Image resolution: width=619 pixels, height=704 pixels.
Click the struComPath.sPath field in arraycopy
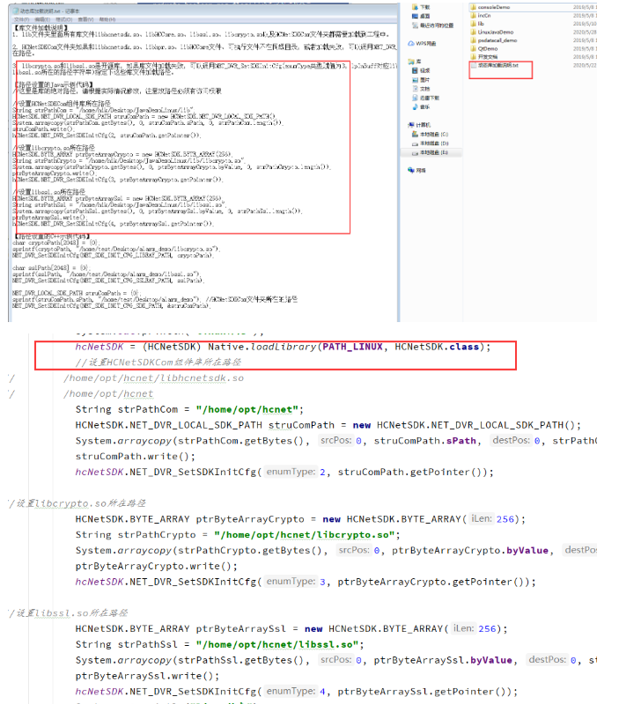[425, 441]
